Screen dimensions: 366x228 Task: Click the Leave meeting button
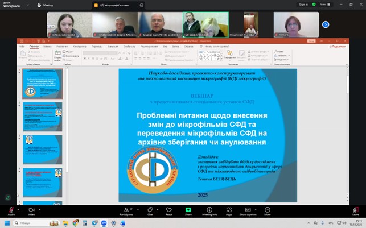point(356,210)
